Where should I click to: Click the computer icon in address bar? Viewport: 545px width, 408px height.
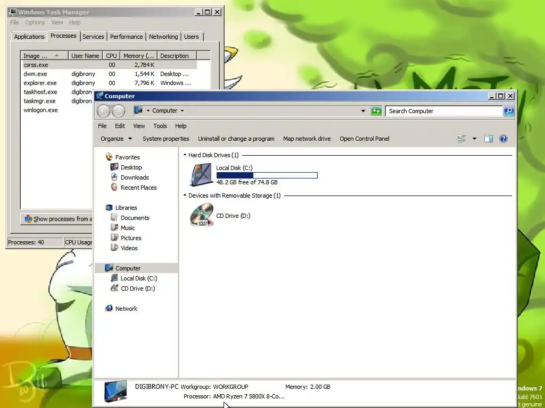(x=138, y=110)
